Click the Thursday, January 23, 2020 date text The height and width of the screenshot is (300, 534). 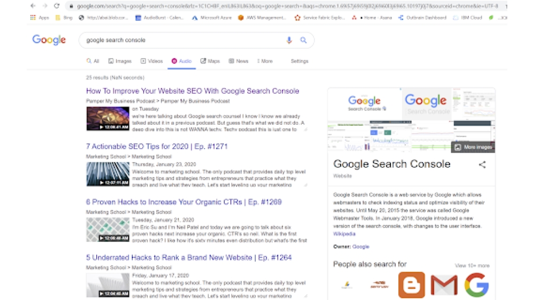coord(164,165)
